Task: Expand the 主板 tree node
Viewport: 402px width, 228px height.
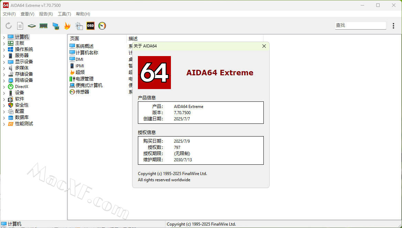Action: coord(4,43)
